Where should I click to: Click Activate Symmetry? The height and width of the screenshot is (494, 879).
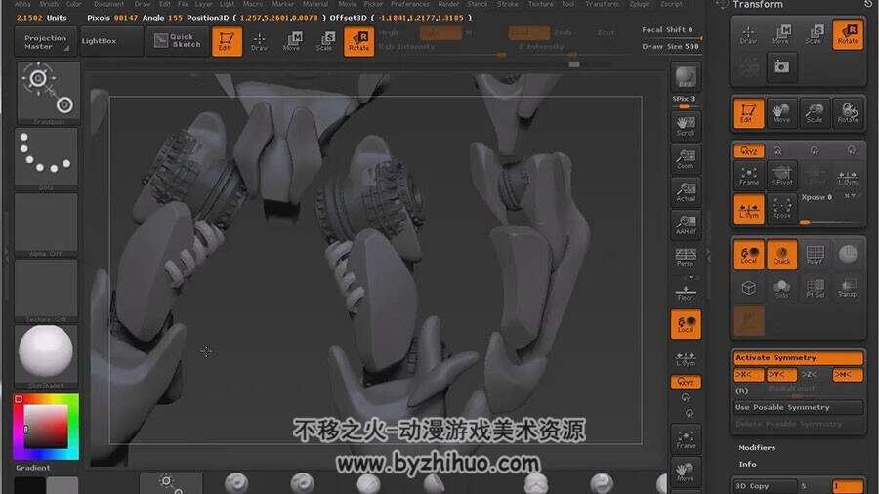[798, 358]
